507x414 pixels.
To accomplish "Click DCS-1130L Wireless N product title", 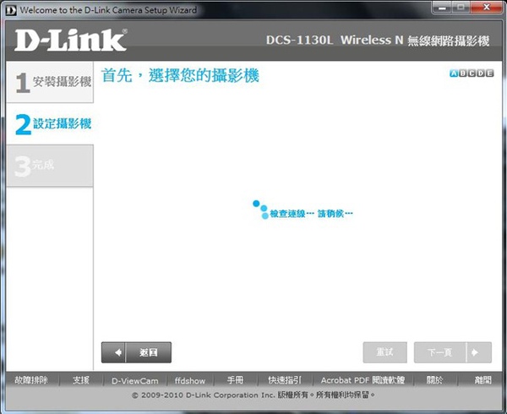I will point(378,41).
